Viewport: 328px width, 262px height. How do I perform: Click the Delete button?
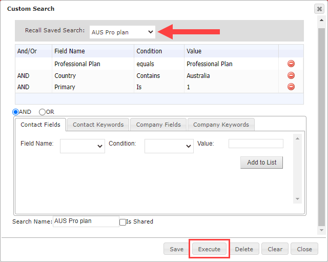click(244, 249)
